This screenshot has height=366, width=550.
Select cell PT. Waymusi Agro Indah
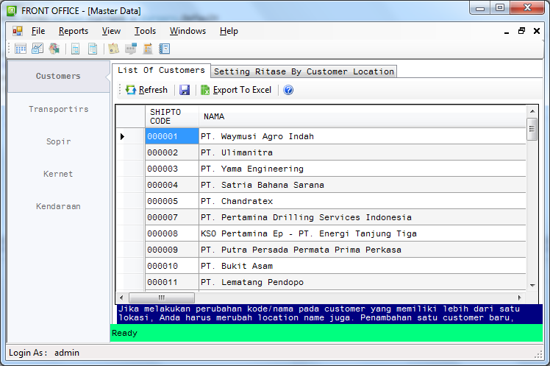pos(362,136)
